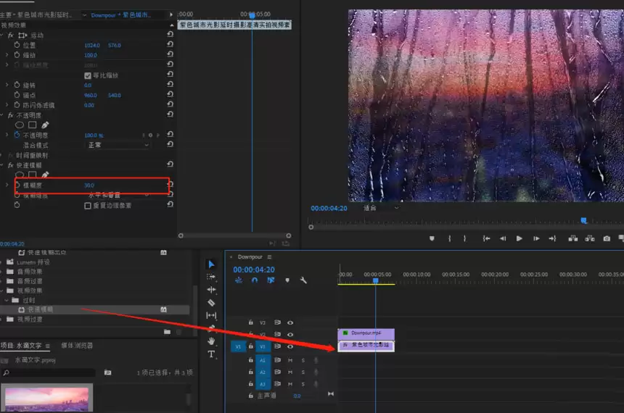This screenshot has width=624, height=413.
Task: Play the video in the program monitor
Action: (x=520, y=238)
